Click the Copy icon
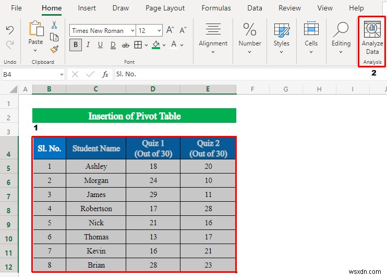387x277 pixels. [54, 37]
